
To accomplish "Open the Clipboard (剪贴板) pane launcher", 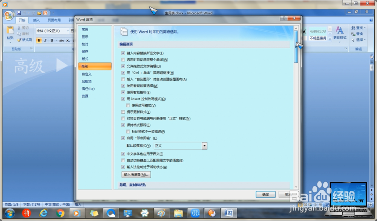I will (32, 49).
